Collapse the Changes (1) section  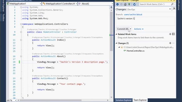pos(116,43)
